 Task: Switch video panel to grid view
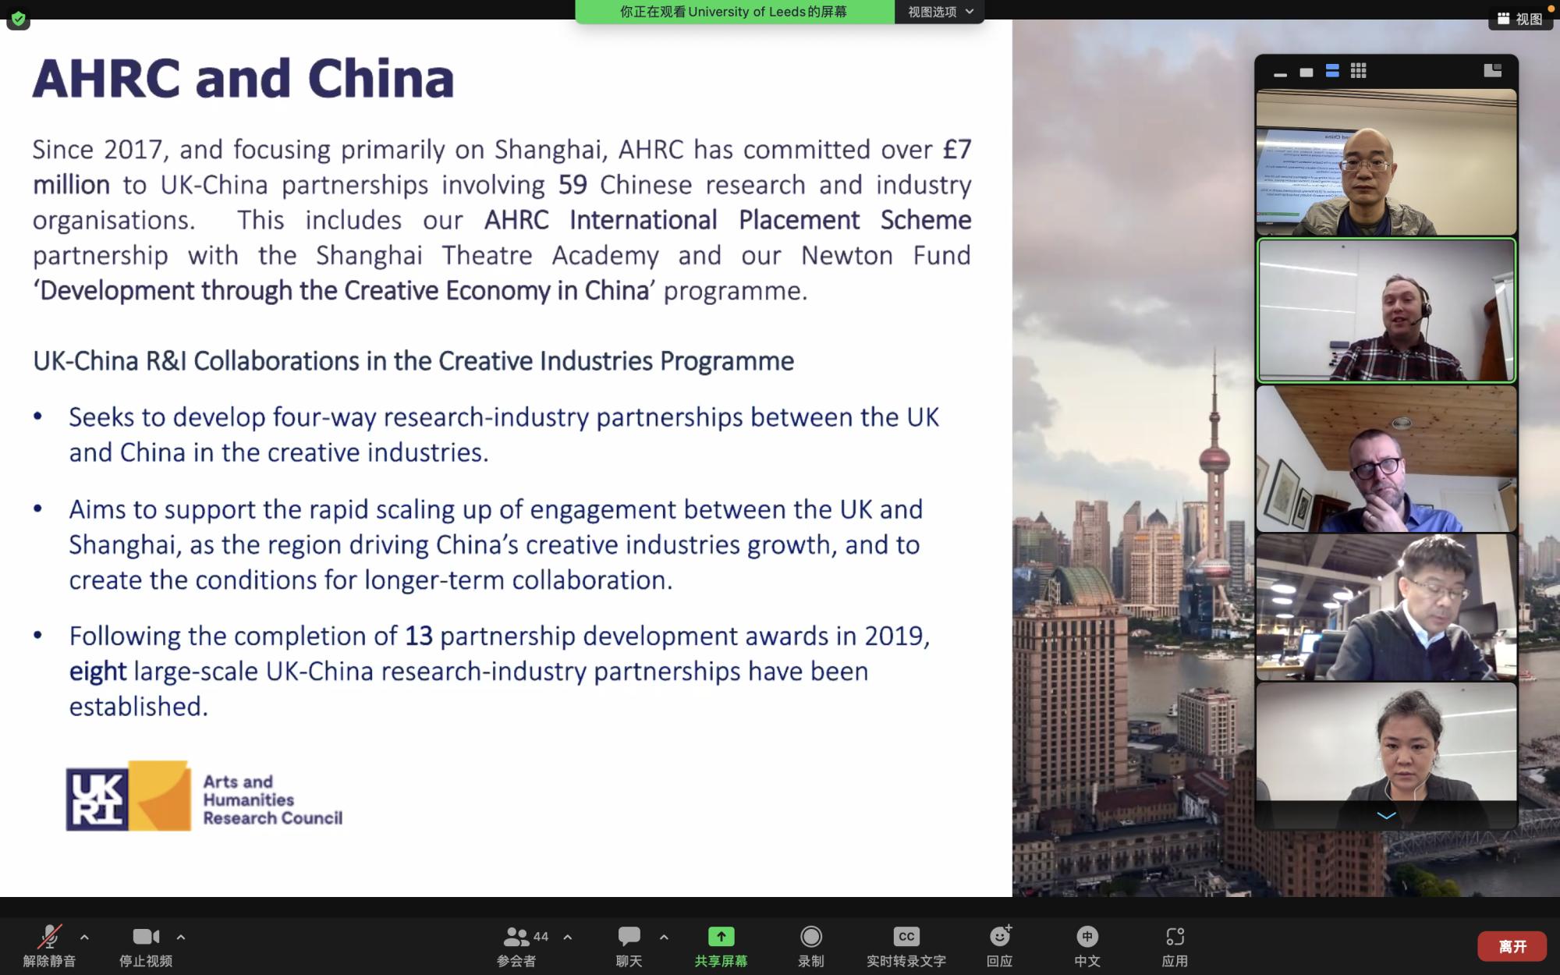(1358, 71)
